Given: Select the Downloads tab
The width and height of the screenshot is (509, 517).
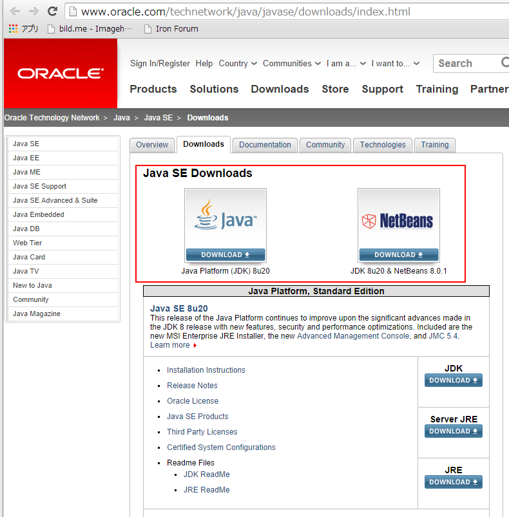Looking at the screenshot, I should [204, 144].
